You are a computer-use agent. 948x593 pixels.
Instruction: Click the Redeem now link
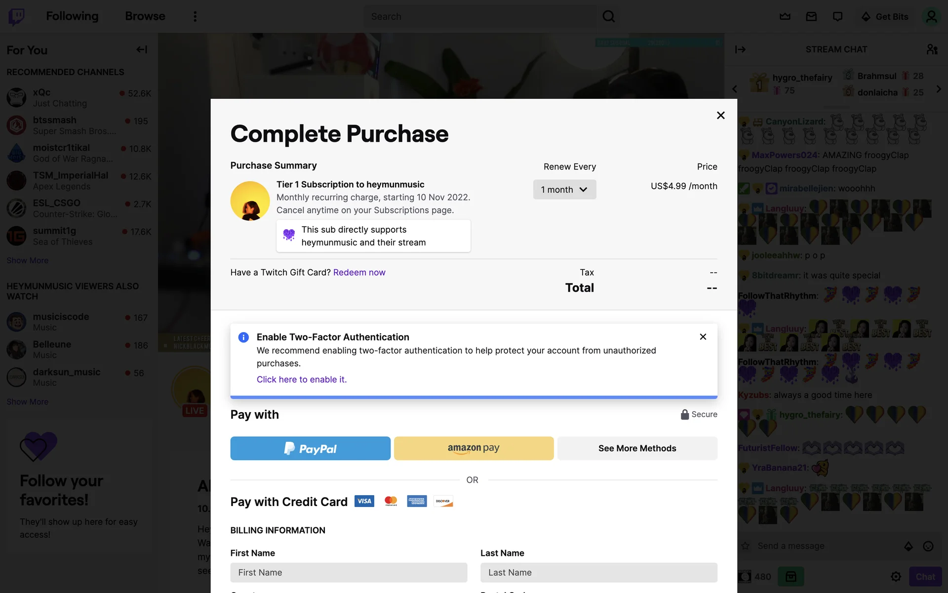pos(359,272)
